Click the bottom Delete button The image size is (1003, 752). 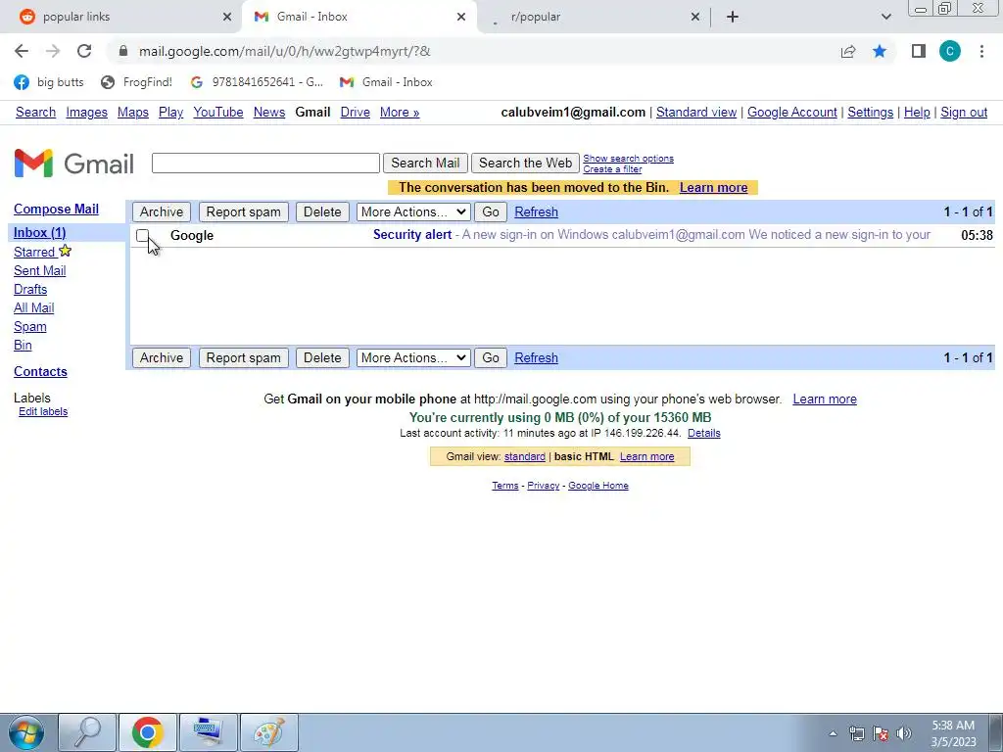(x=322, y=357)
